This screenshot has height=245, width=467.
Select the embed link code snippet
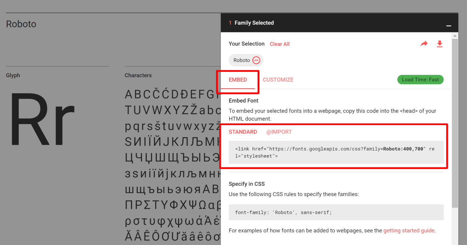(335, 152)
